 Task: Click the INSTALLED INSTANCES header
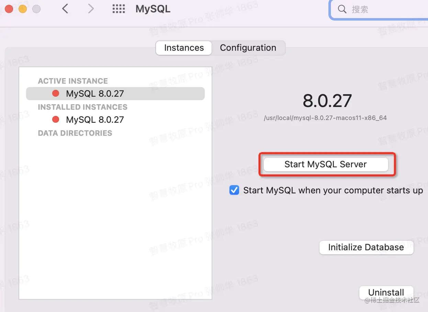pos(82,107)
